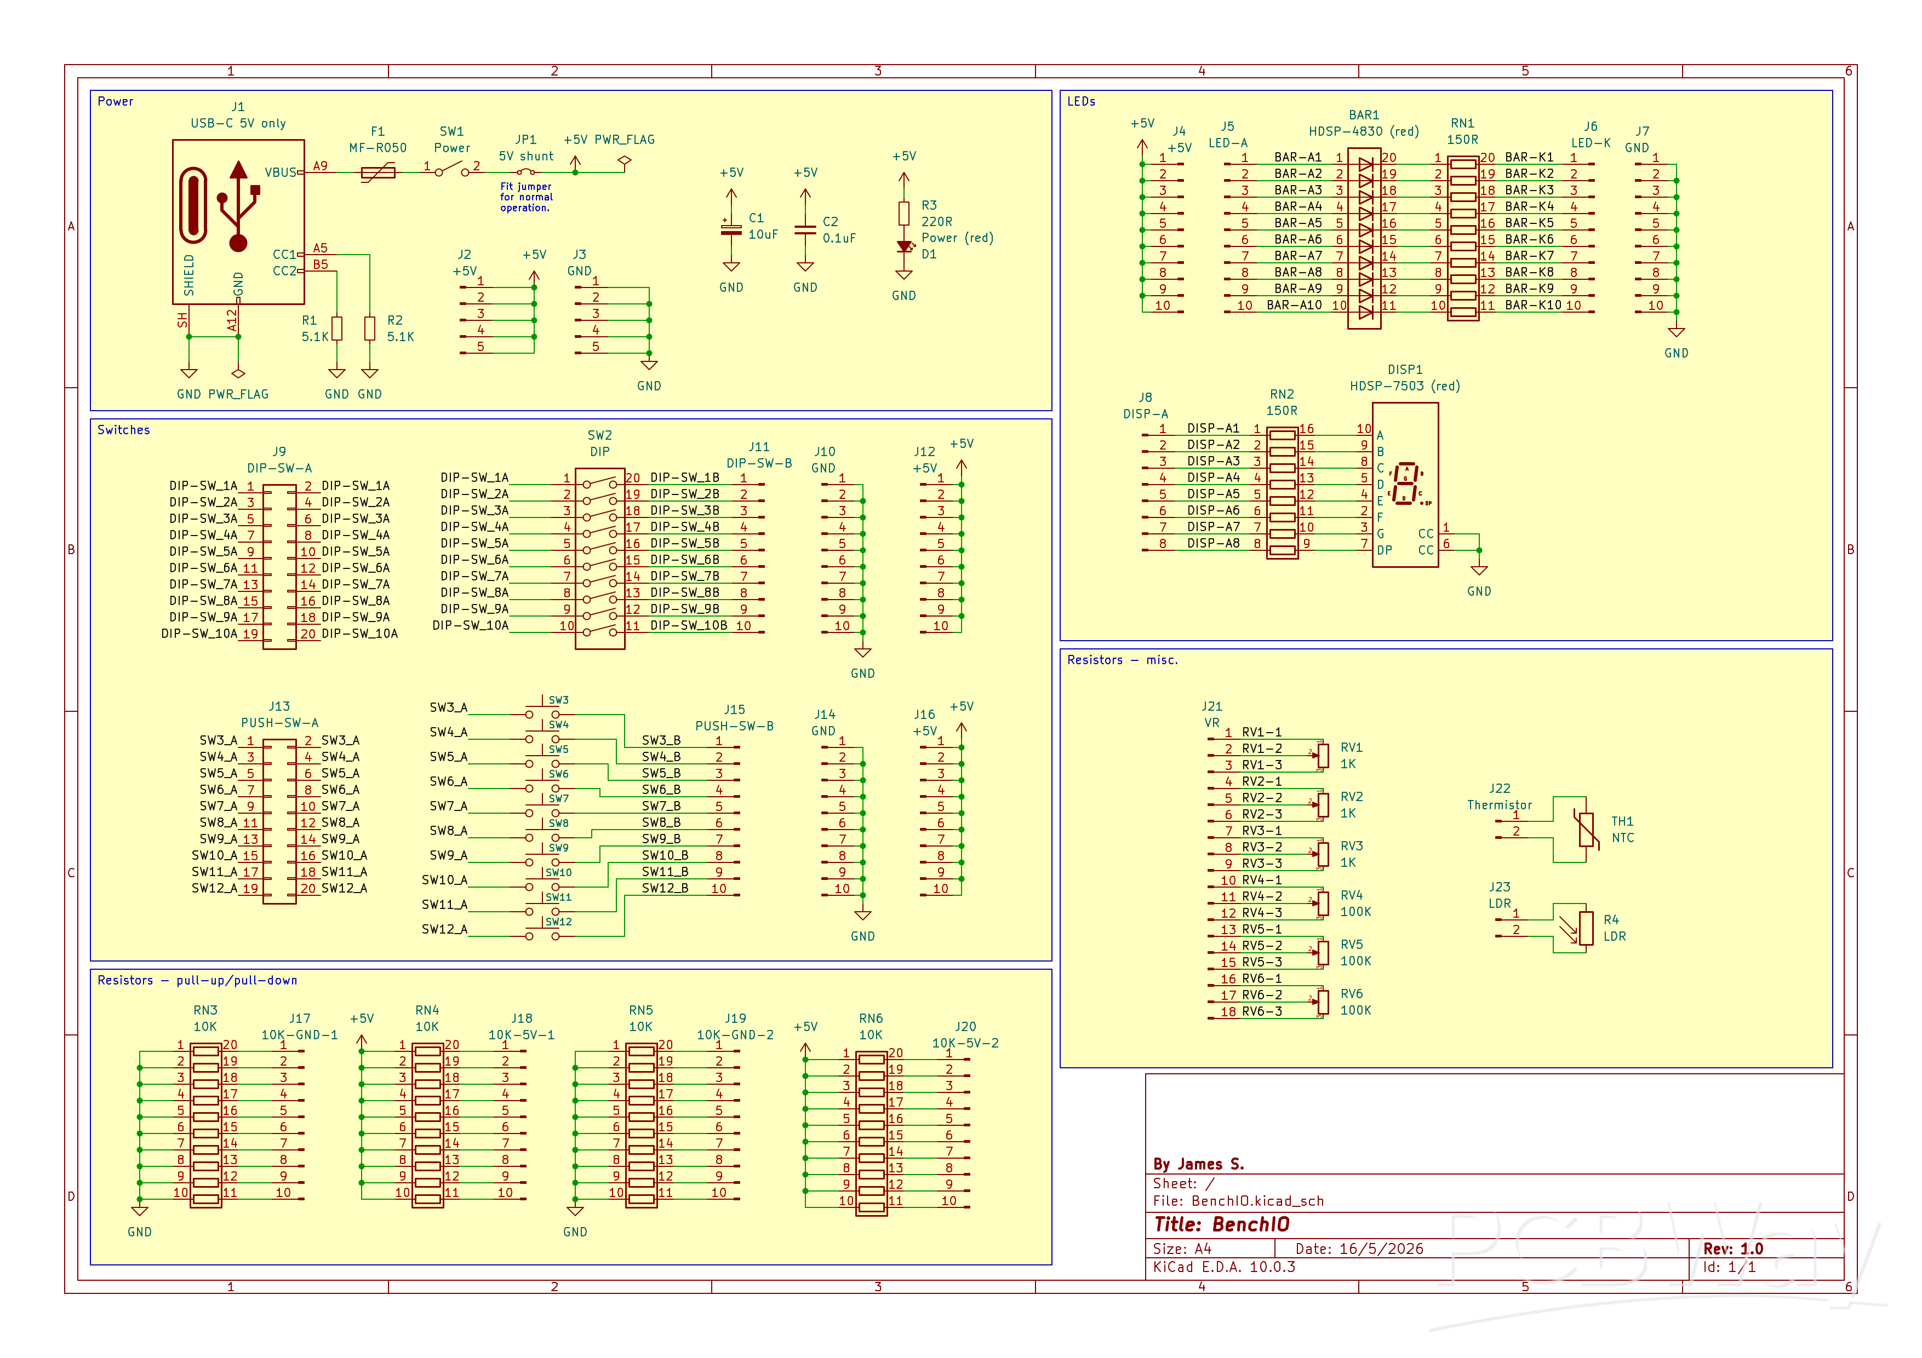
Task: Click the 'SW12_B' net label
Action: click(666, 889)
